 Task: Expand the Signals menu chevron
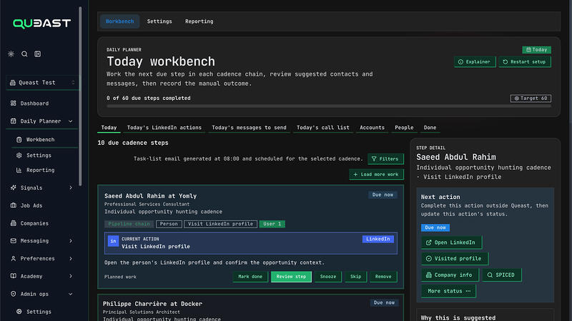point(70,188)
